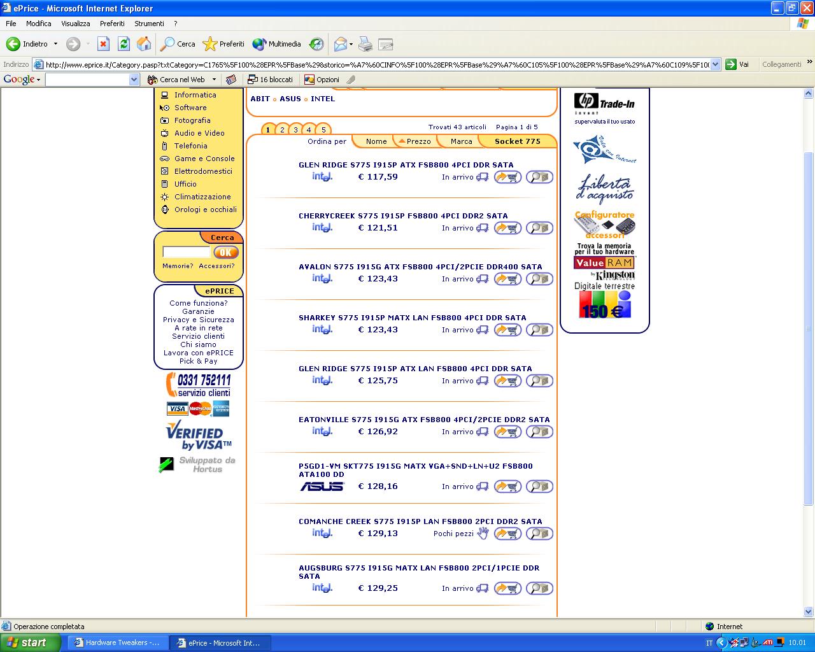The width and height of the screenshot is (815, 652).
Task: Open the Kingston ValueRAM banner
Action: (604, 263)
